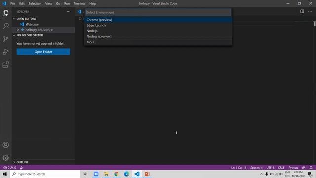The image size is (316, 178).
Task: Open Microsoft Edge from the taskbar
Action: click(126, 174)
